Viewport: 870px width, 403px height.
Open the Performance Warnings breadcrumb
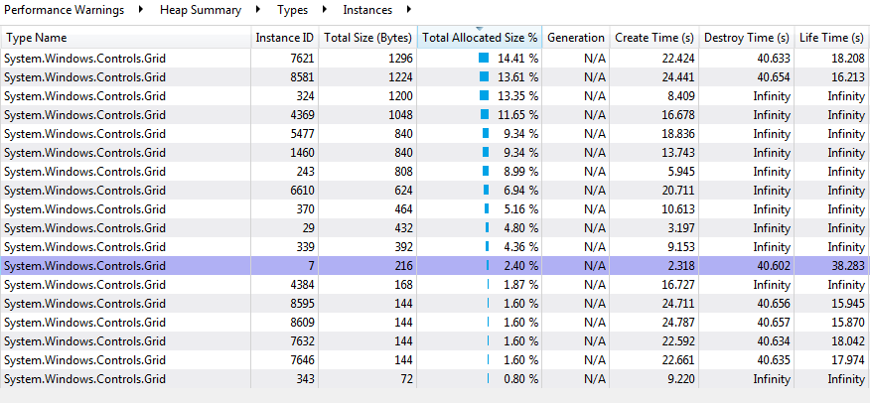65,10
